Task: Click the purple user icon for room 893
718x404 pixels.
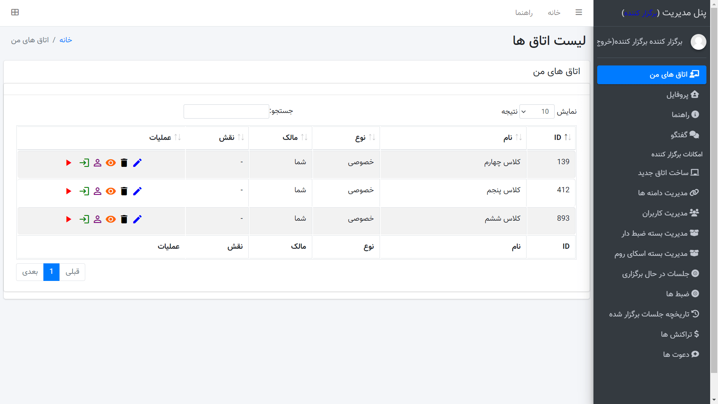Action: [x=98, y=219]
